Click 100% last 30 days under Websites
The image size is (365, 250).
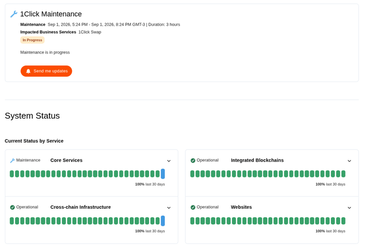(x=330, y=231)
